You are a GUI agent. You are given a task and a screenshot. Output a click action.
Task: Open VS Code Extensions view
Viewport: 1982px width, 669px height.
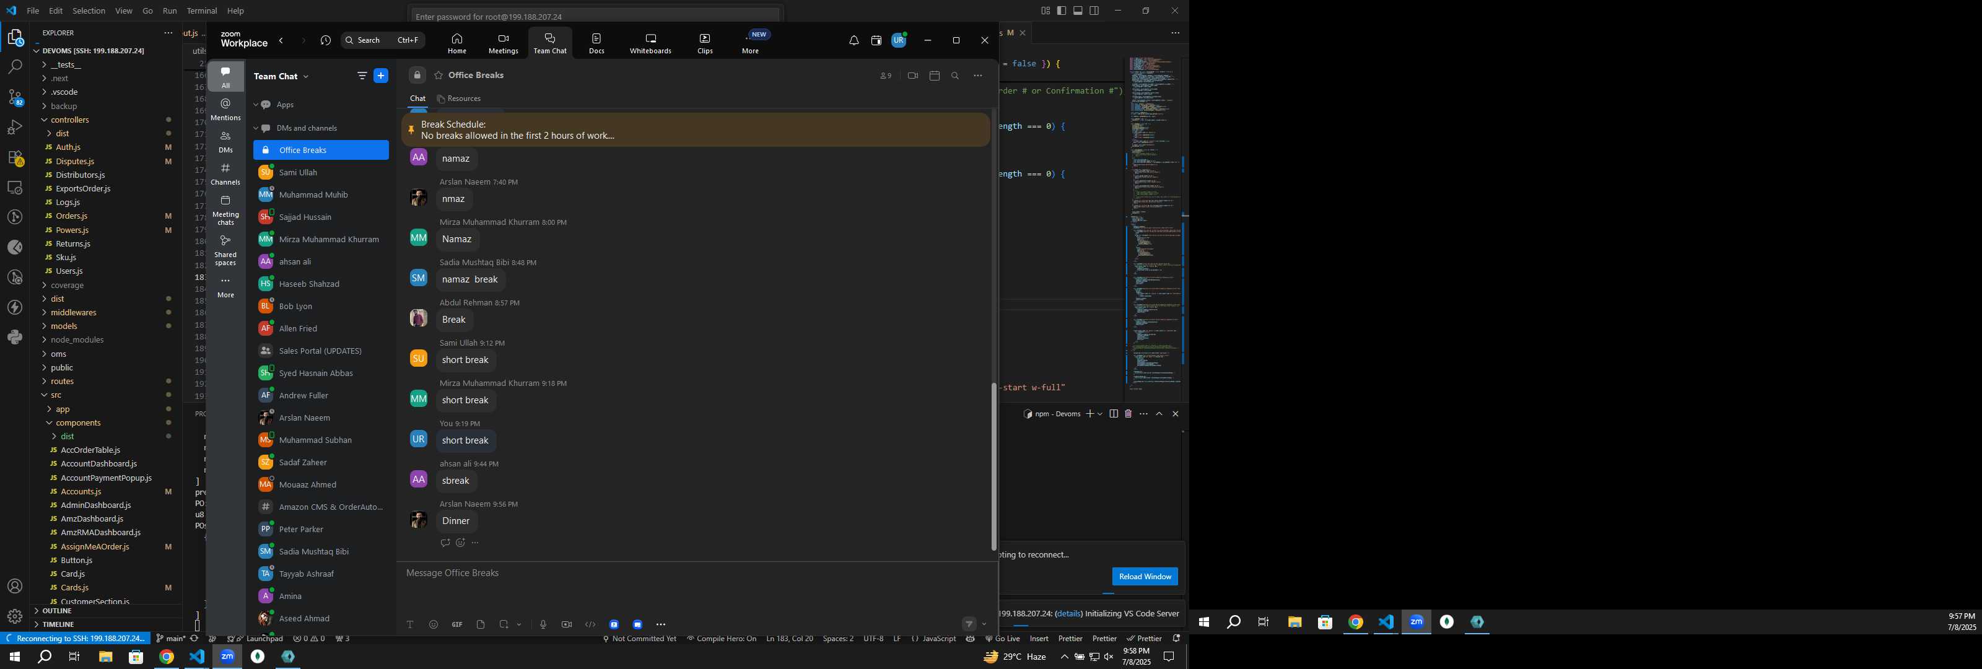click(x=15, y=158)
